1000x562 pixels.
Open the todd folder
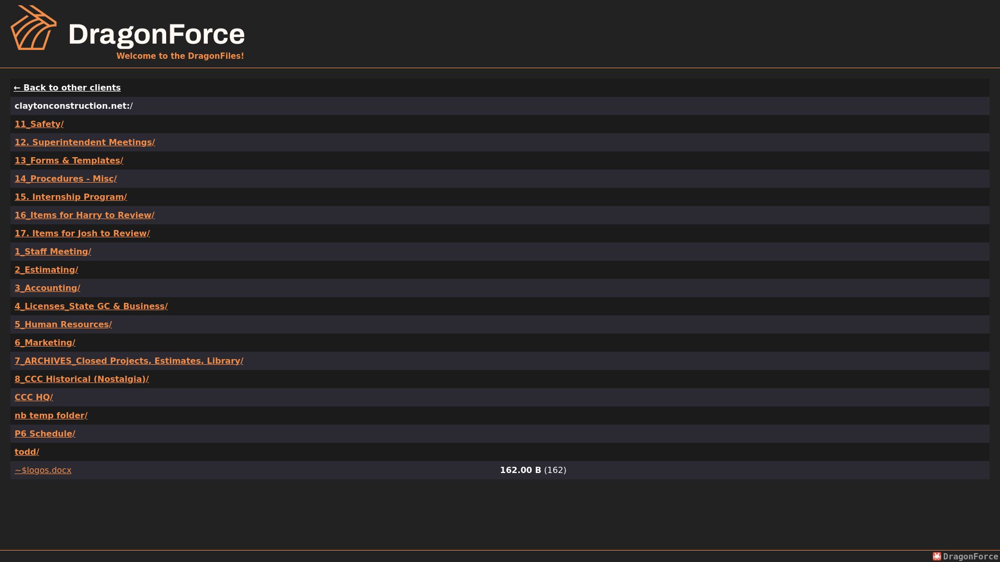point(27,452)
